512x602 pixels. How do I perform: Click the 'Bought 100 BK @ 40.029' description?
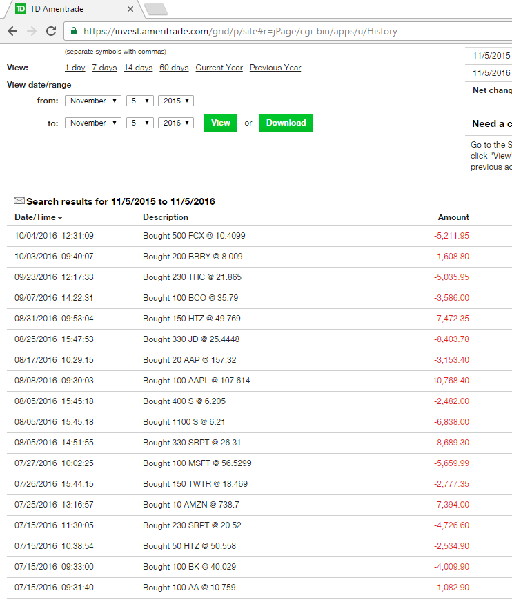click(x=189, y=568)
